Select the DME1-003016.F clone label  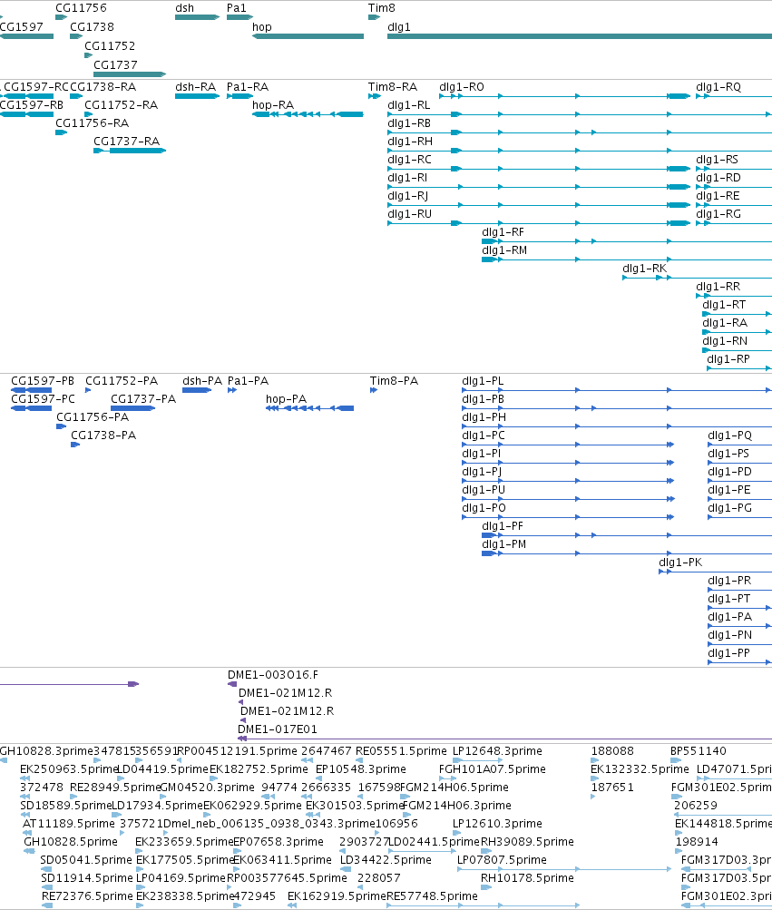tap(273, 675)
